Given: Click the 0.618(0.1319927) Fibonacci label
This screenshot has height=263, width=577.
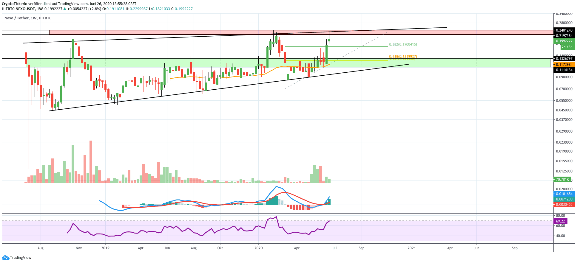Looking at the screenshot, I should pos(403,57).
